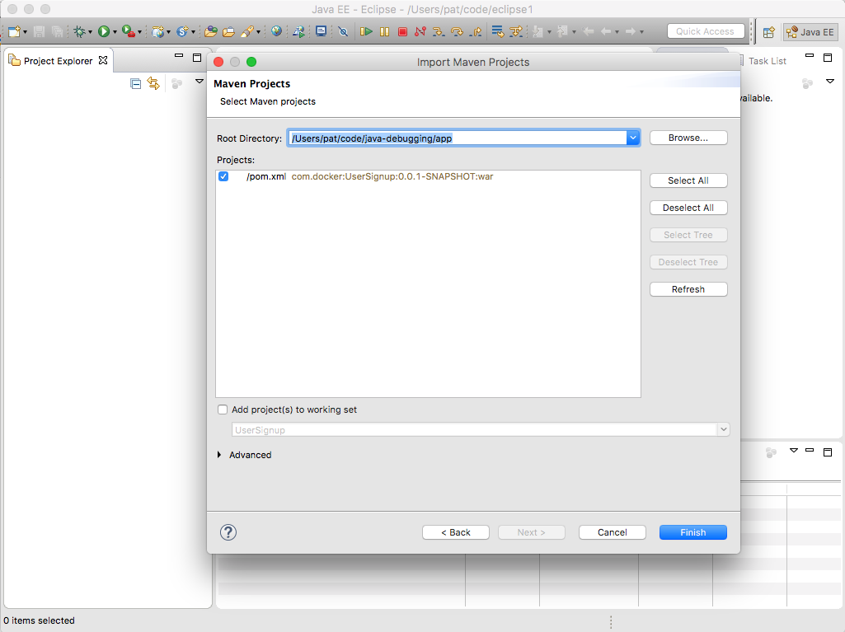Screen dimensions: 845x632
Task: Uncheck the /pom.xml project checkbox
Action: click(223, 176)
